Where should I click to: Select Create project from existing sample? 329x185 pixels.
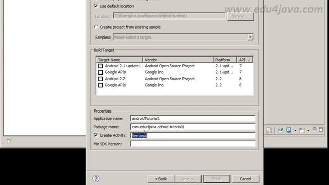pyautogui.click(x=96, y=27)
